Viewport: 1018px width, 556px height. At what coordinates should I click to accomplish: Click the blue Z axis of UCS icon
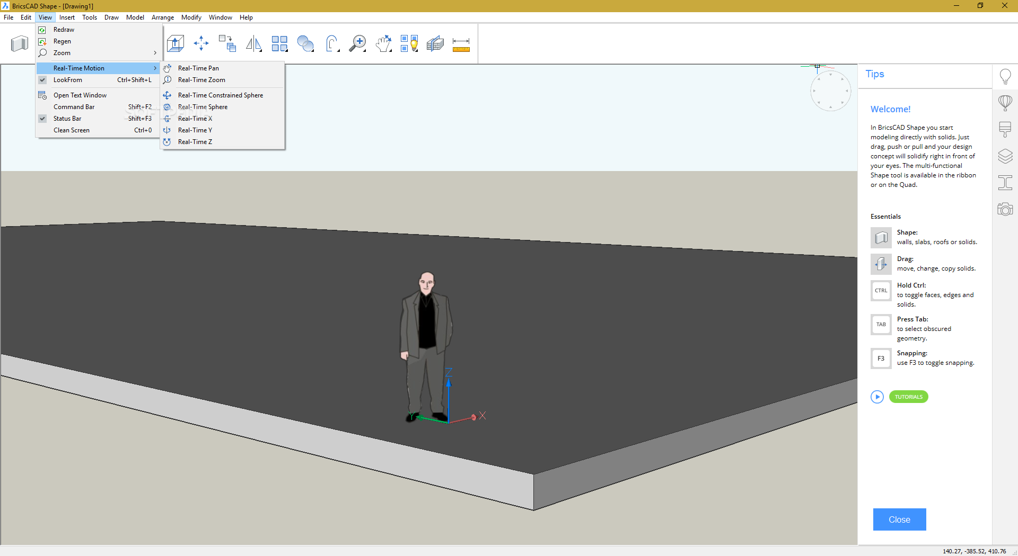click(x=449, y=397)
